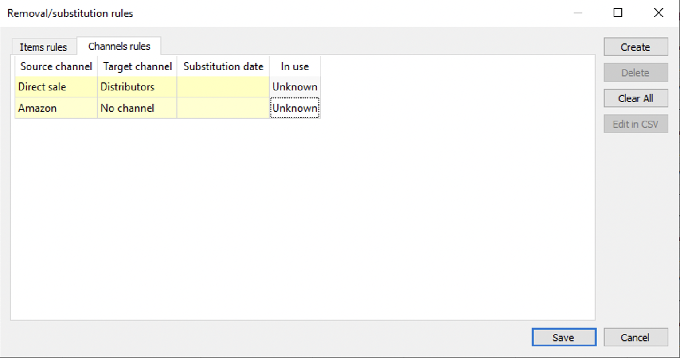Screen dimensions: 680x358
Task: Maximize the Removal/substitution rules window
Action: tap(617, 13)
